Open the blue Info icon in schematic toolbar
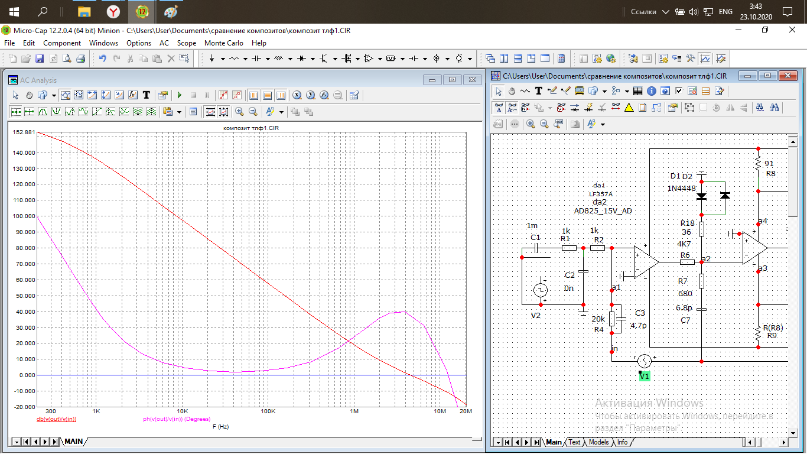The image size is (807, 454). coord(651,91)
